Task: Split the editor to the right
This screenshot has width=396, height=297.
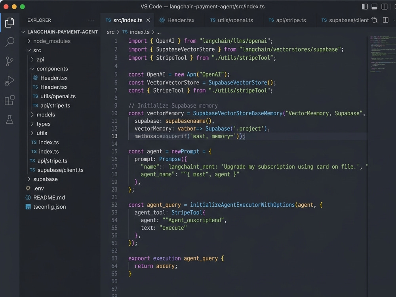Action: tap(386, 20)
